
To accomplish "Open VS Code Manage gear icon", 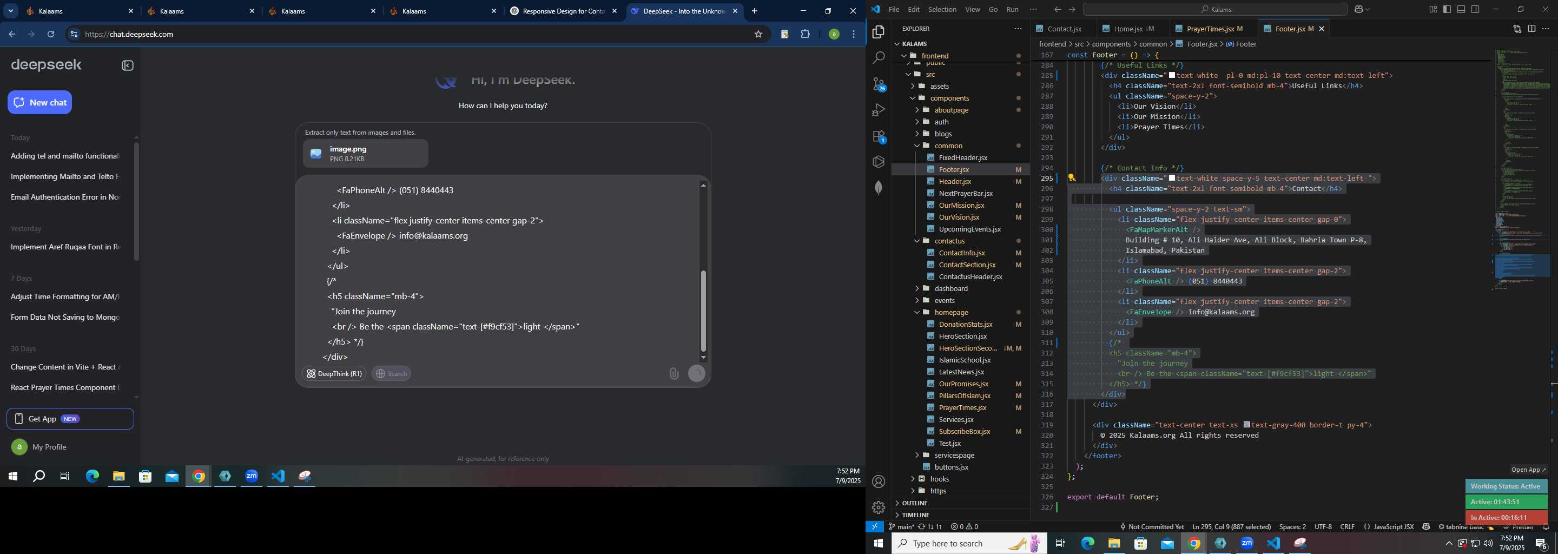I will click(878, 507).
